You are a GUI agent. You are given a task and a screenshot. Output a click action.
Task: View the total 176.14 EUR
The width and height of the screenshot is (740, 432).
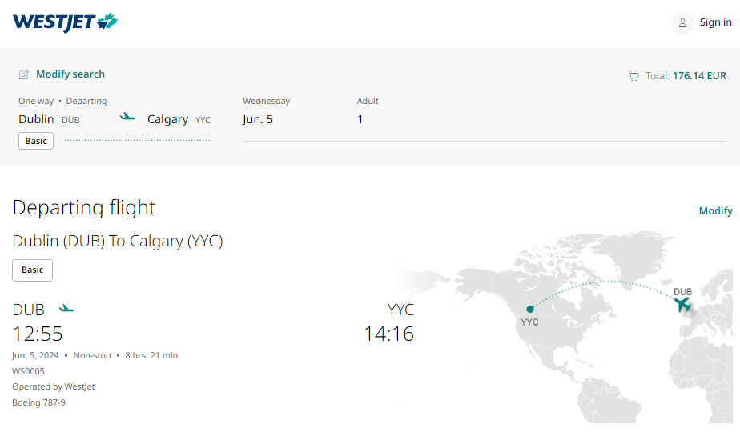click(699, 76)
